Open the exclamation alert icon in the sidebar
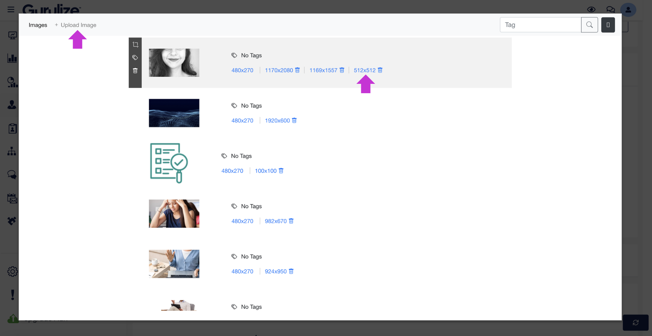Screen dimensions: 652x336 [x=13, y=295]
